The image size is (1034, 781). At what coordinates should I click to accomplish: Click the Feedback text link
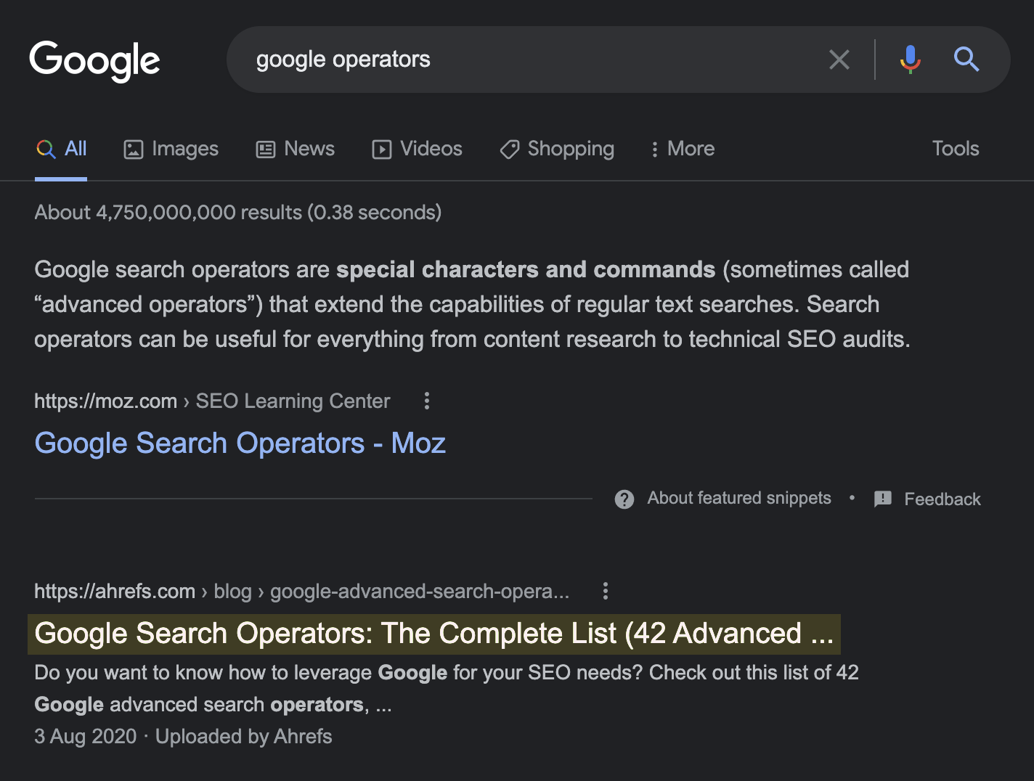pos(942,499)
